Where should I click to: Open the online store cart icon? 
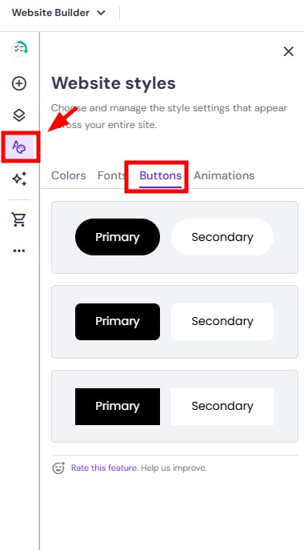(19, 219)
